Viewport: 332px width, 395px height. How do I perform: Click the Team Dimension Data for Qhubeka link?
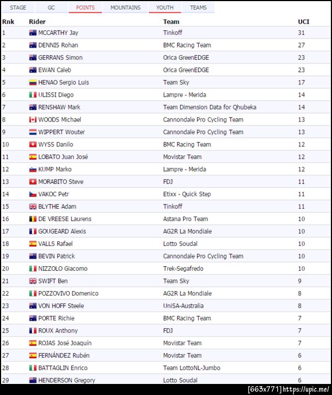point(210,107)
